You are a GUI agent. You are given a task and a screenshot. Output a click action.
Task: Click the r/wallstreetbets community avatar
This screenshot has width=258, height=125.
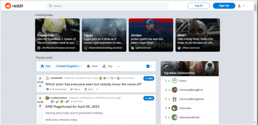(x=47, y=98)
